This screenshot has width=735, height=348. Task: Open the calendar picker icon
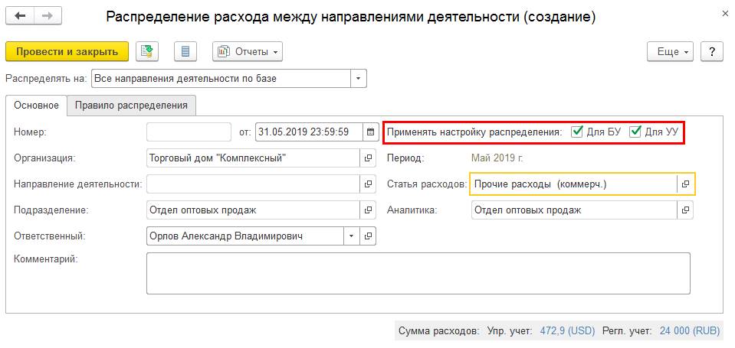[x=370, y=132]
